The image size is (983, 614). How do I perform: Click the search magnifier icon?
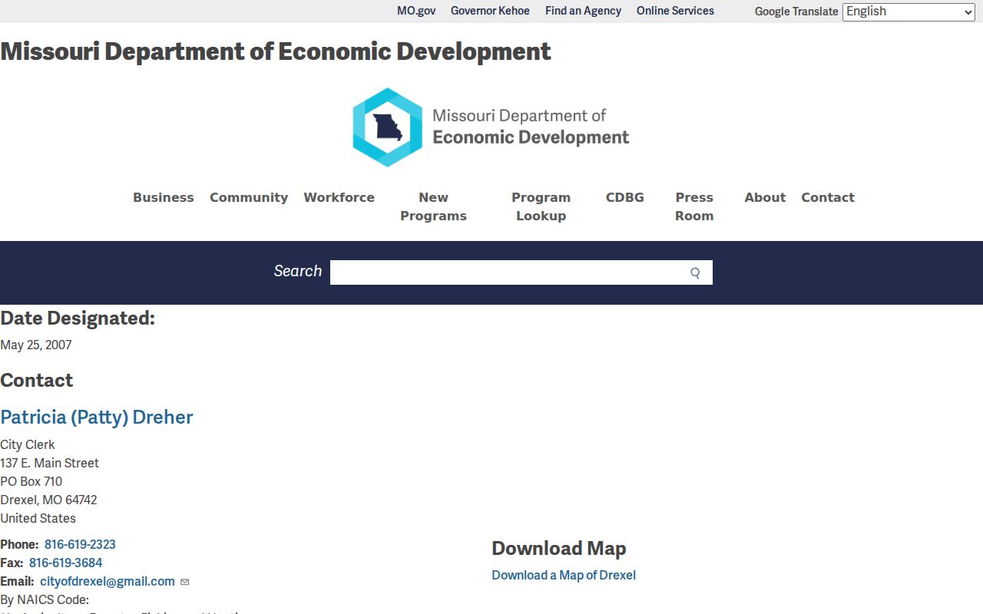[695, 272]
